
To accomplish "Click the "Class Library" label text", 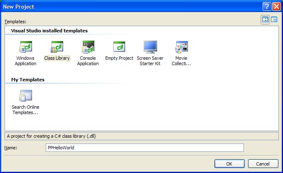I will click(57, 58).
